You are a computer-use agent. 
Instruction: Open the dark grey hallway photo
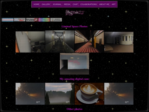point(60,41)
